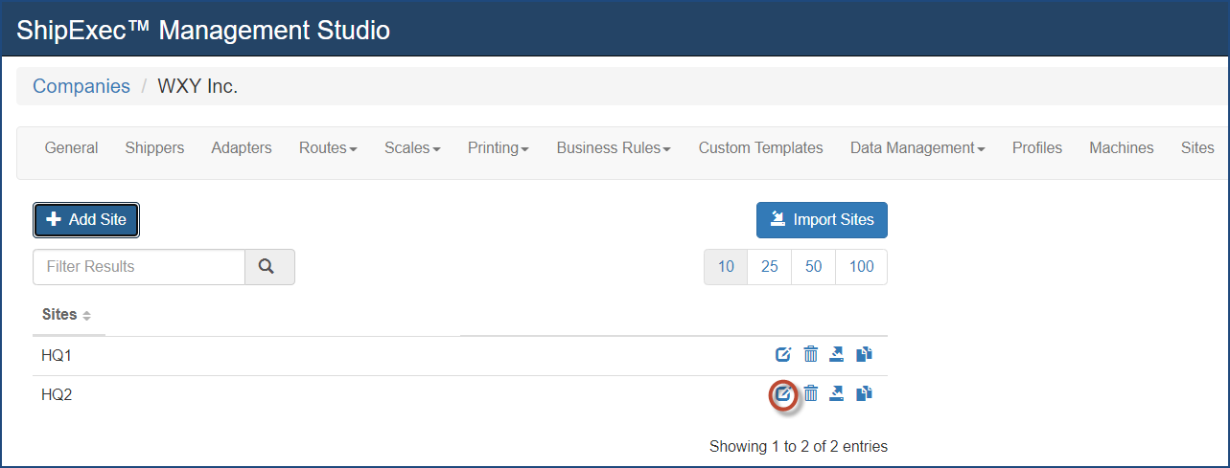This screenshot has width=1230, height=468.
Task: Click the edit icon for HQ2
Action: (x=783, y=393)
